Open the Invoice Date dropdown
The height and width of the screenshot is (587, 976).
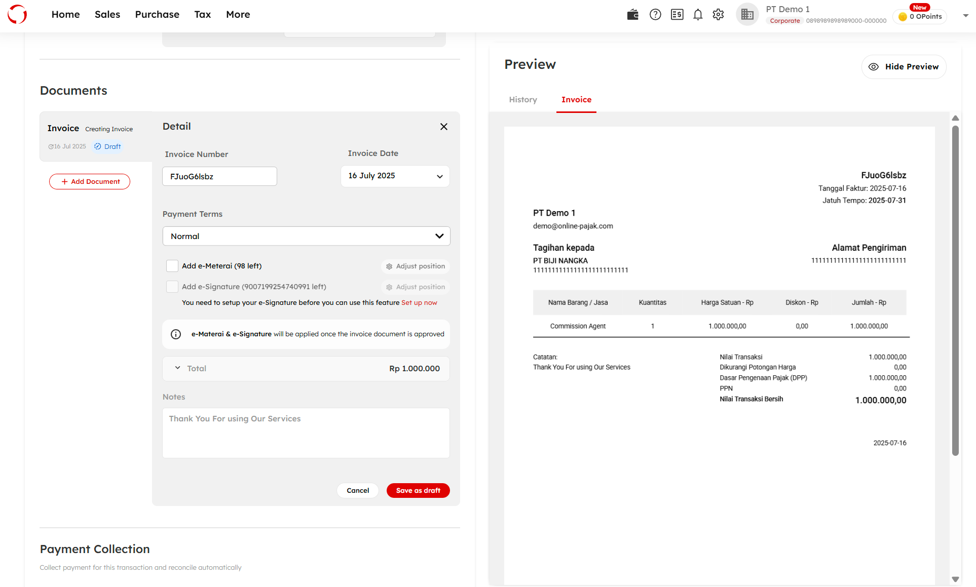click(x=395, y=176)
